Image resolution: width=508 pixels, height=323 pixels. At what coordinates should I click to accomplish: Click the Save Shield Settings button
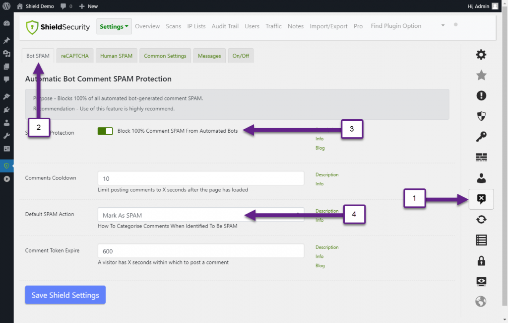65,295
